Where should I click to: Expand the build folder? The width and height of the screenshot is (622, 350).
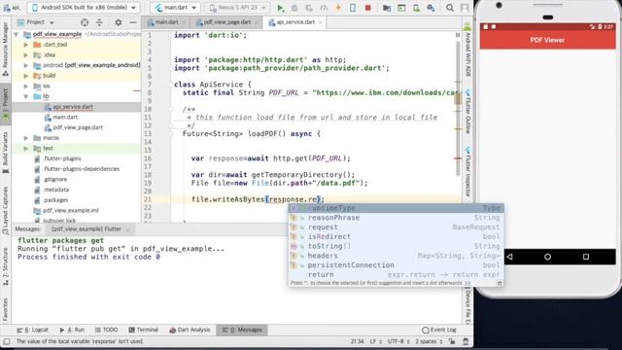[x=26, y=76]
